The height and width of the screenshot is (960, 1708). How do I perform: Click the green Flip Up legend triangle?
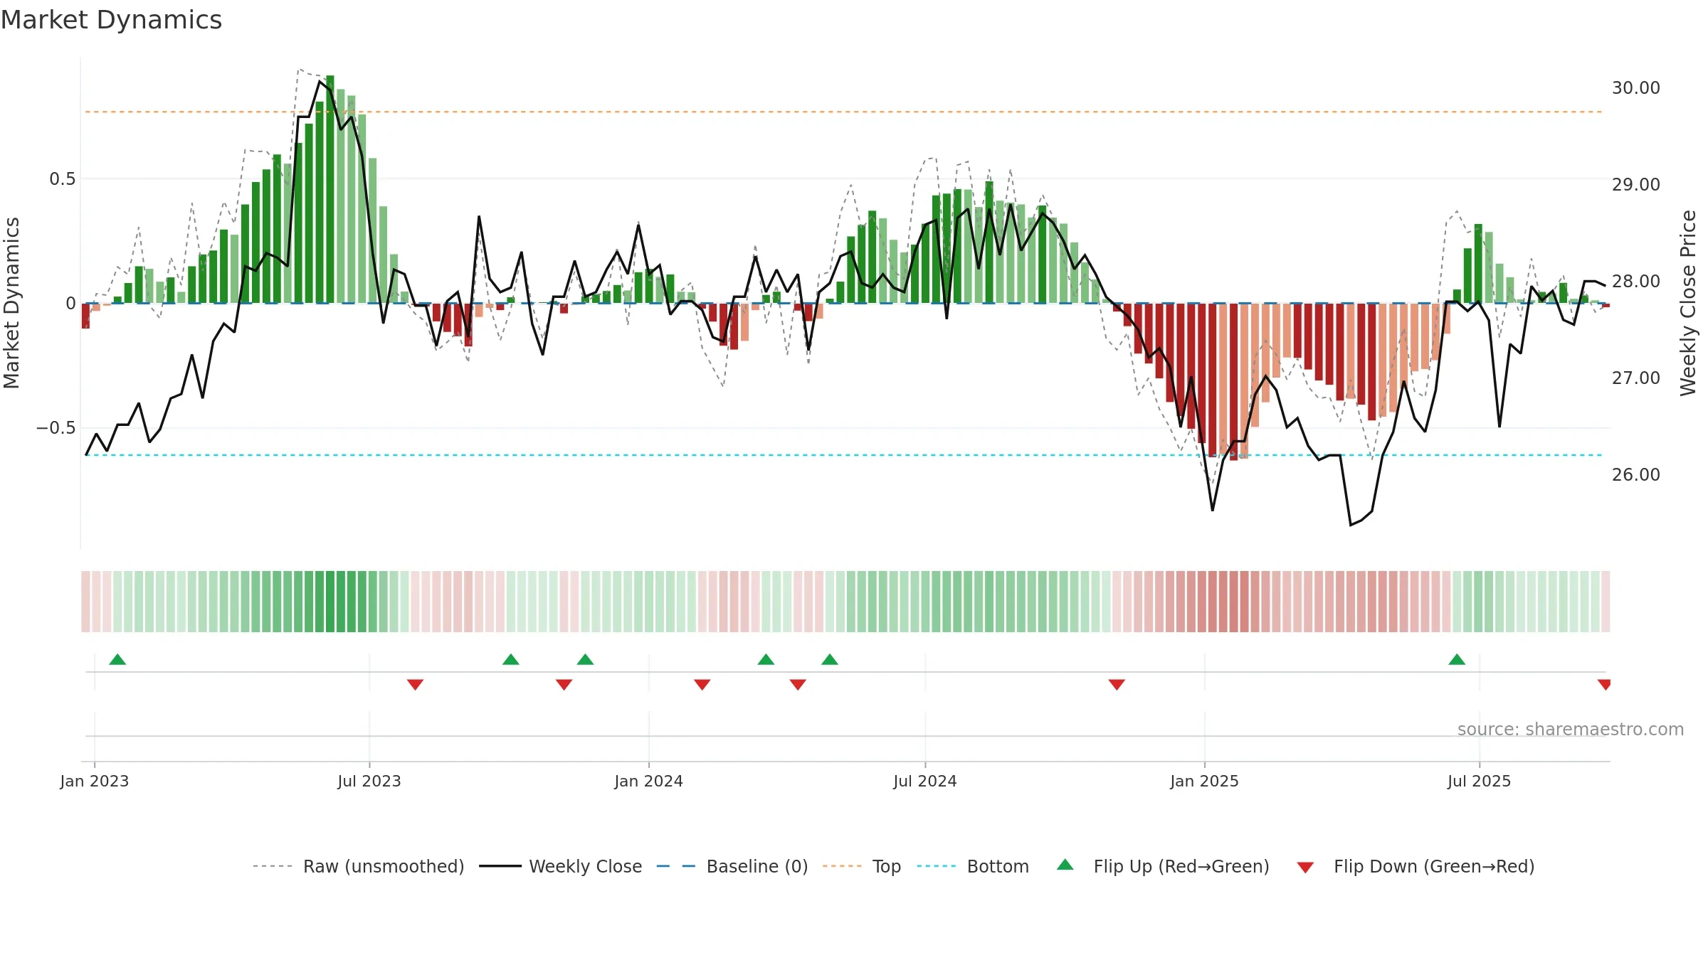click(1065, 865)
